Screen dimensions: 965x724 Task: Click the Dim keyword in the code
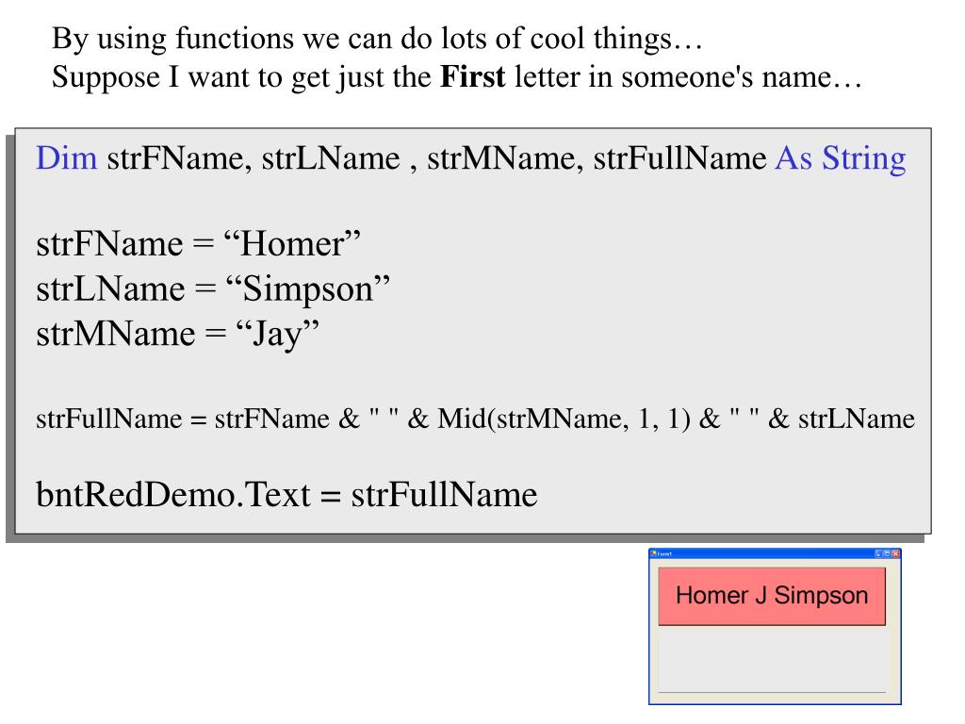pyautogui.click(x=67, y=157)
